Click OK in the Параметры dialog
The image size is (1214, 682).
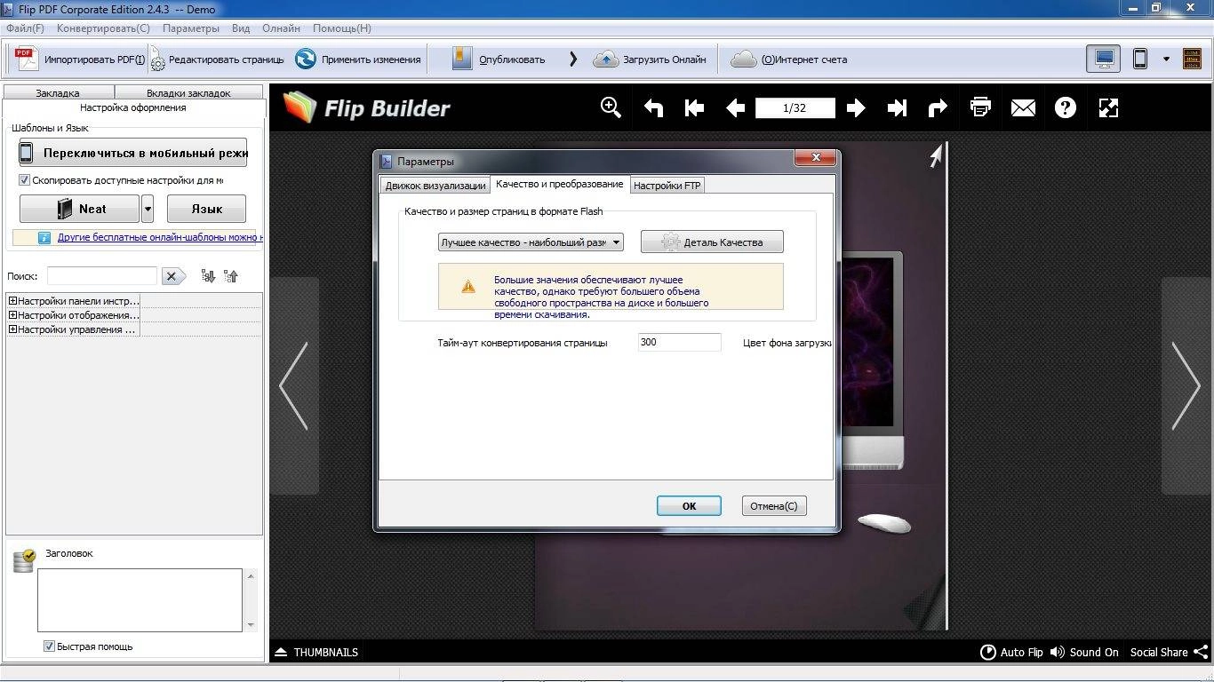[x=689, y=505]
